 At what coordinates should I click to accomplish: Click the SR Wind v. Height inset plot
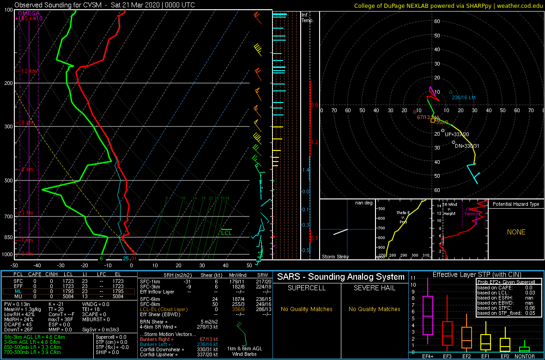point(460,229)
